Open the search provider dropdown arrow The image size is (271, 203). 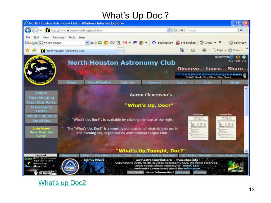pos(245,30)
